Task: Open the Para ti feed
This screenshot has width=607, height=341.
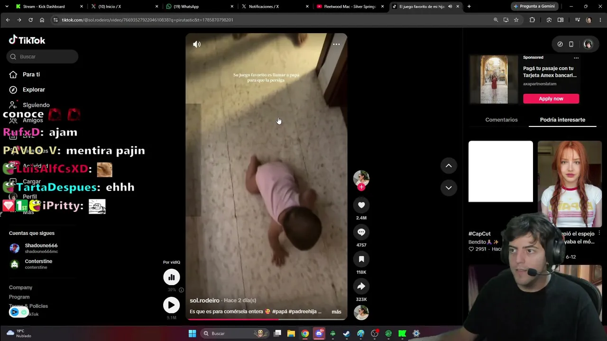Action: point(31,74)
